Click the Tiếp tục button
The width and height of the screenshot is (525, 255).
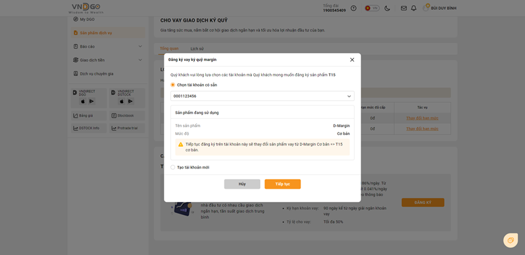[x=283, y=184]
